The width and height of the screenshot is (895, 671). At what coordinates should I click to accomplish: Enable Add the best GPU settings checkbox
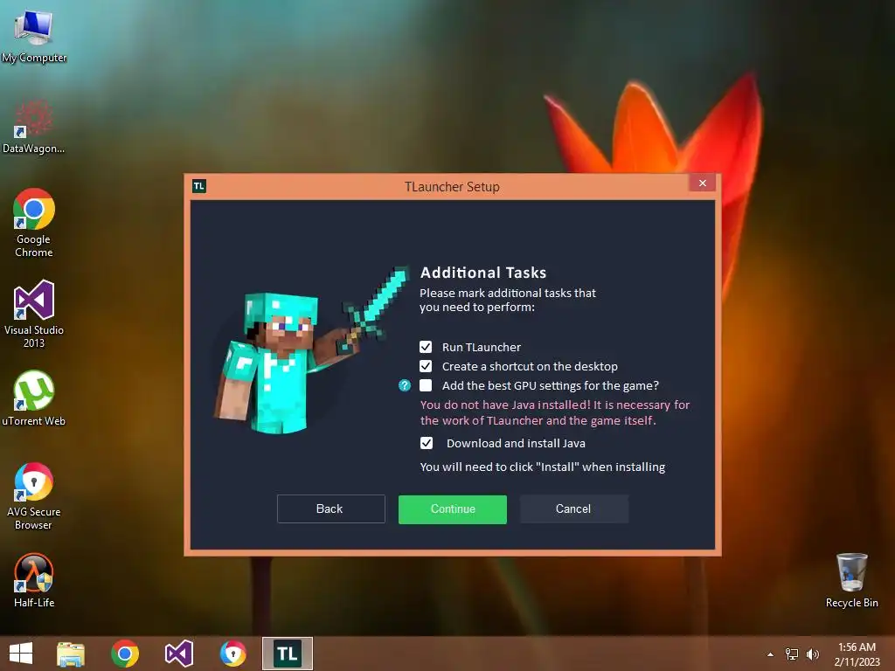click(426, 385)
